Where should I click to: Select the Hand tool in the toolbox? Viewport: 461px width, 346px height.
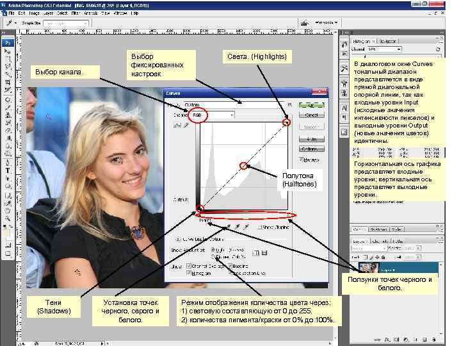pos(8,211)
